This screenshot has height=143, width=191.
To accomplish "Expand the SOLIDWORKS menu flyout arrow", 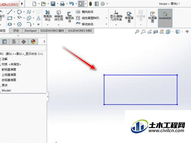I will click(x=22, y=4).
